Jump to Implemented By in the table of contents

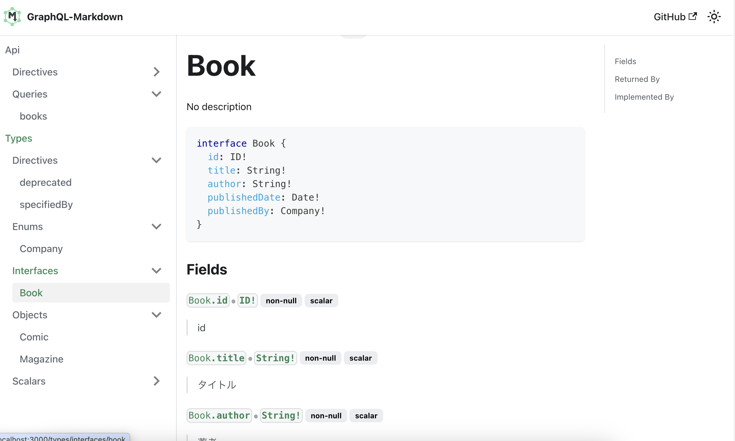[644, 97]
